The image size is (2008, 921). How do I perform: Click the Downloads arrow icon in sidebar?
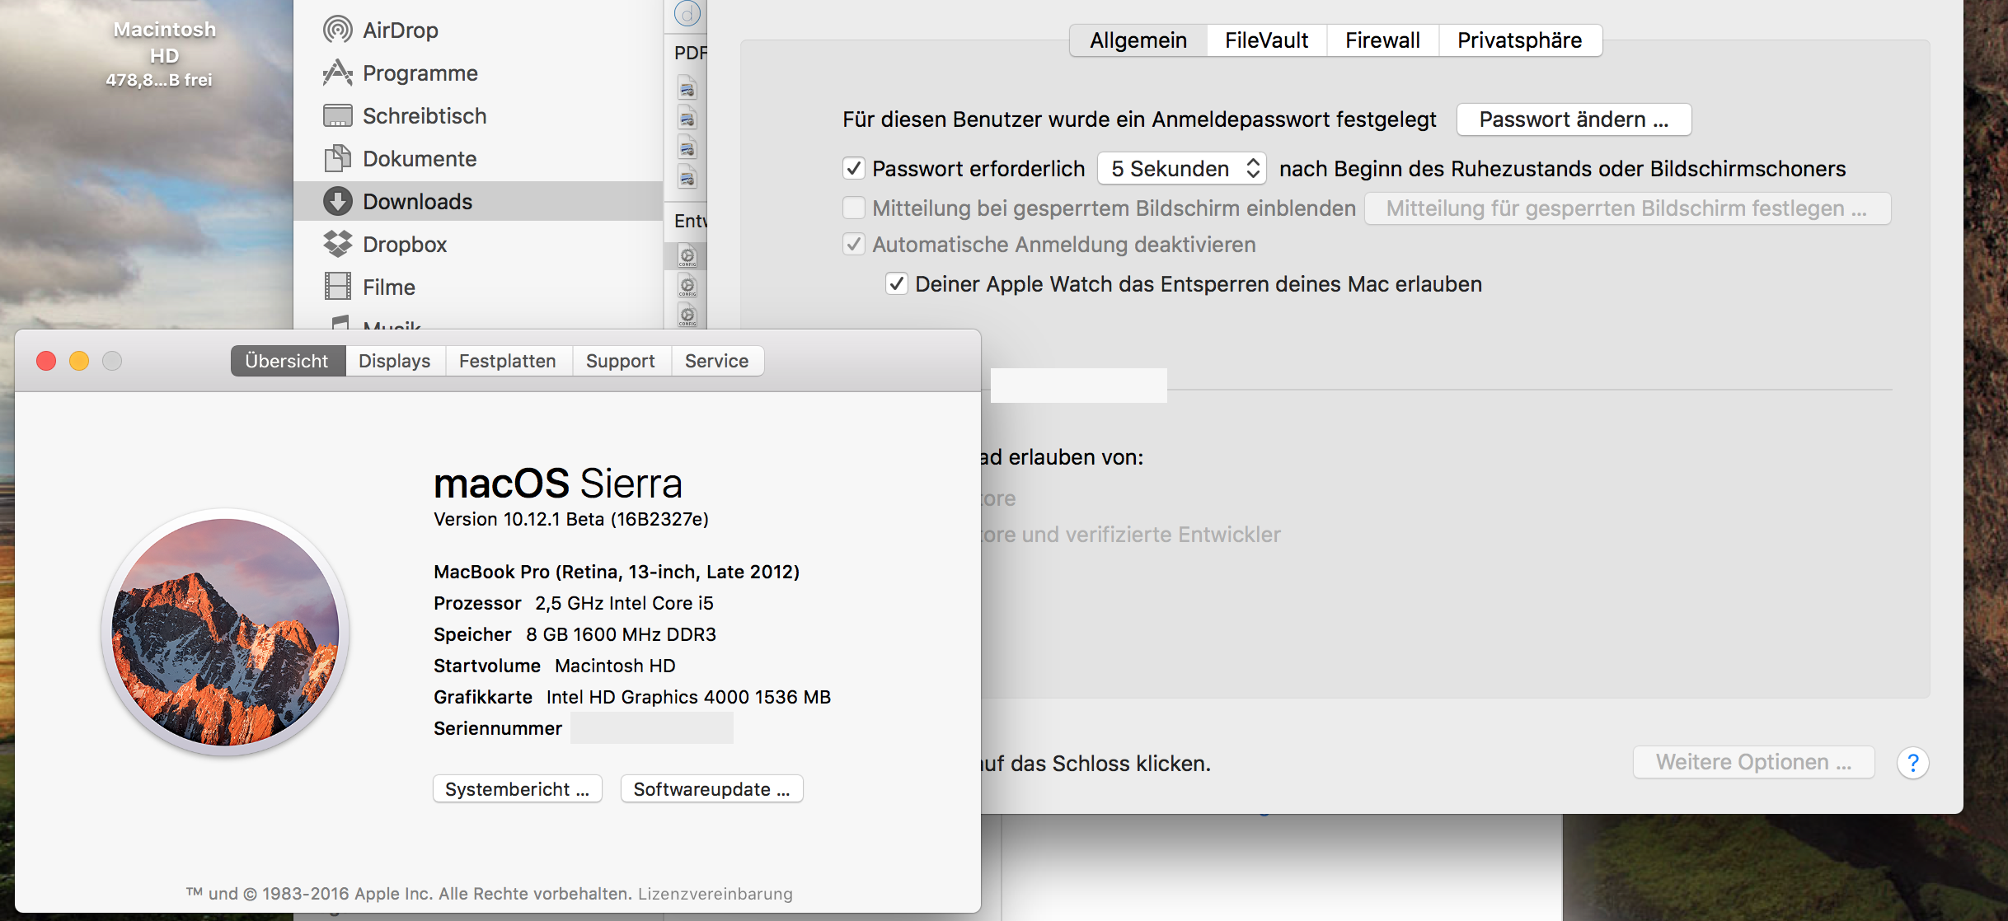point(337,202)
